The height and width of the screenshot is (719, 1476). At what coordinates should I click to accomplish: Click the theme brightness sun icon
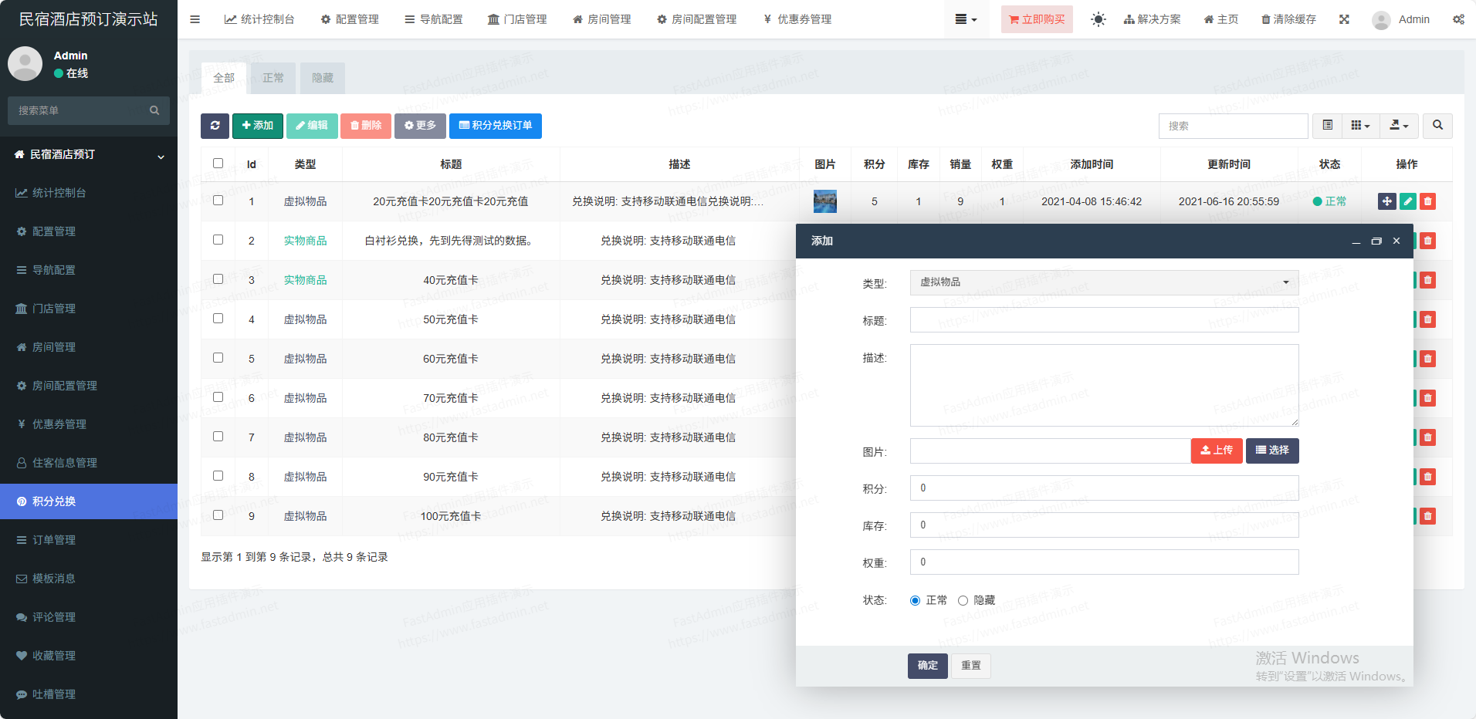(1098, 19)
